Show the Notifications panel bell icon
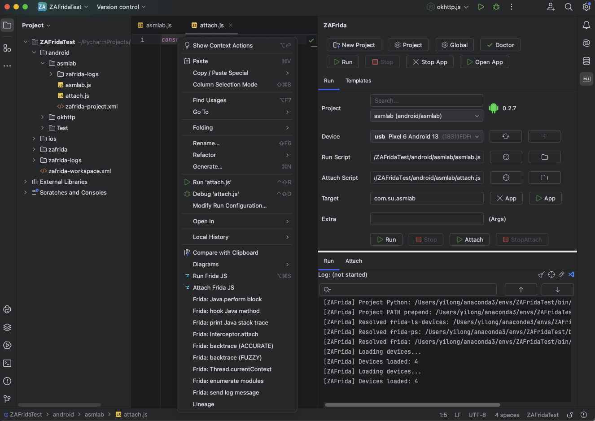Viewport: 595px width, 421px height. click(x=586, y=25)
